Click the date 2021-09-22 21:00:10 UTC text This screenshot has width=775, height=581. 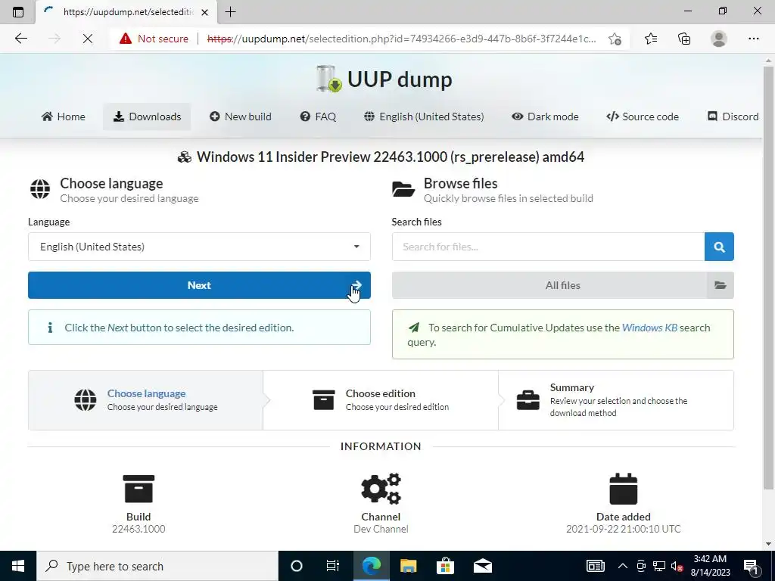(x=624, y=529)
